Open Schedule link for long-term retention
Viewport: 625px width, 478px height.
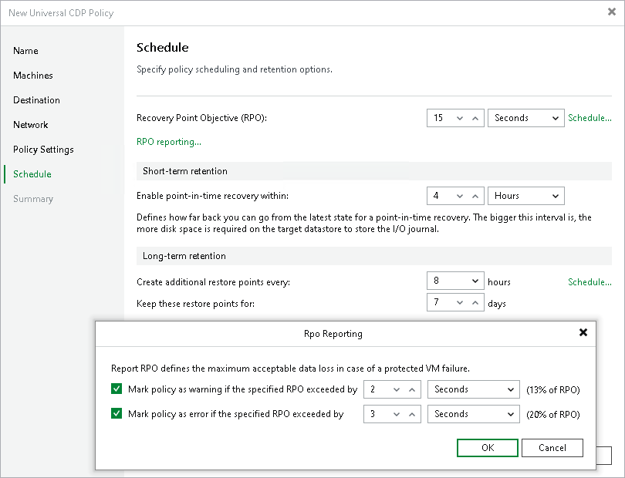[590, 282]
